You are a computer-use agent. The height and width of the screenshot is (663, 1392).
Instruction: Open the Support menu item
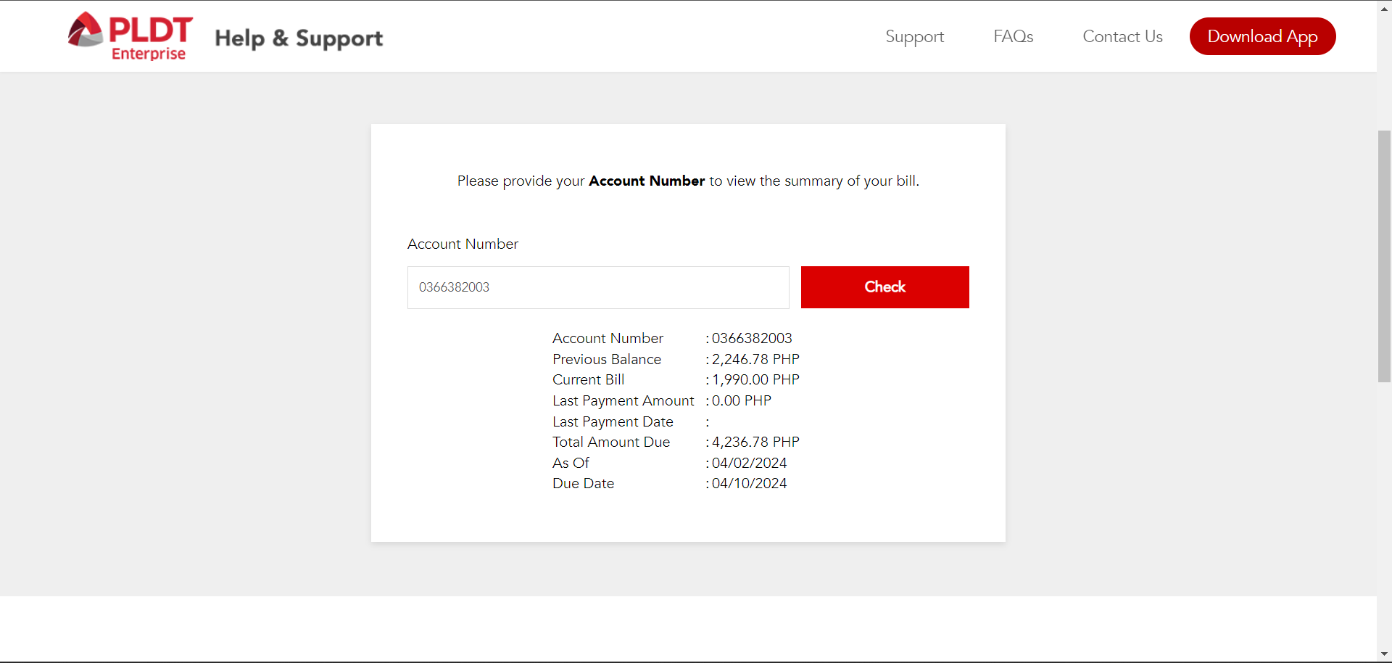coord(914,36)
